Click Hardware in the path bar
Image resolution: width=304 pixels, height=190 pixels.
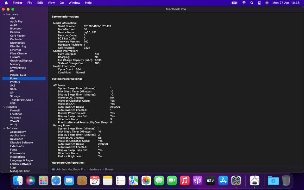click(x=95, y=169)
